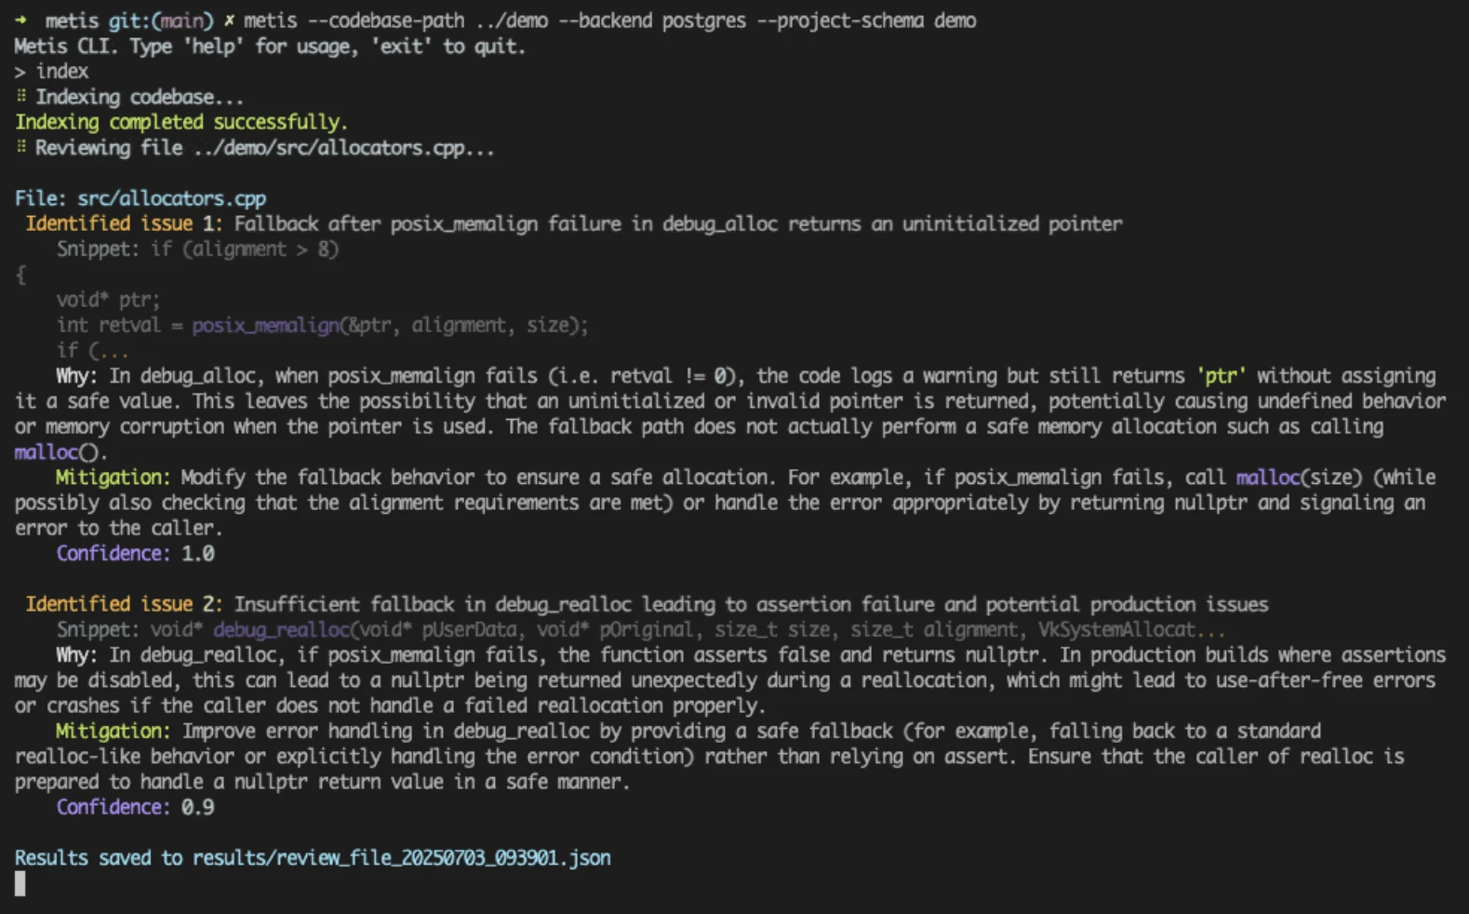This screenshot has width=1469, height=914.
Task: Click the "Identified issue 1" heading
Action: pyautogui.click(x=124, y=223)
